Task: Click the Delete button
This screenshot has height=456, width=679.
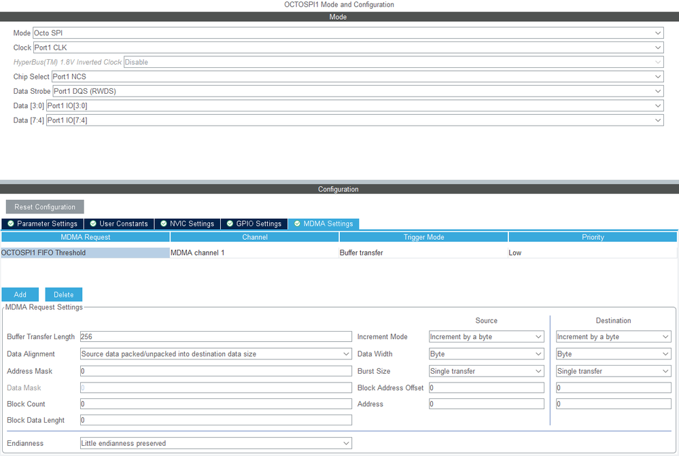Action: click(64, 294)
